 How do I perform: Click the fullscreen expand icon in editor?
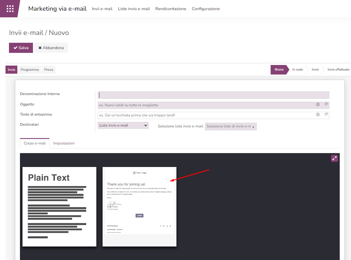pyautogui.click(x=334, y=158)
